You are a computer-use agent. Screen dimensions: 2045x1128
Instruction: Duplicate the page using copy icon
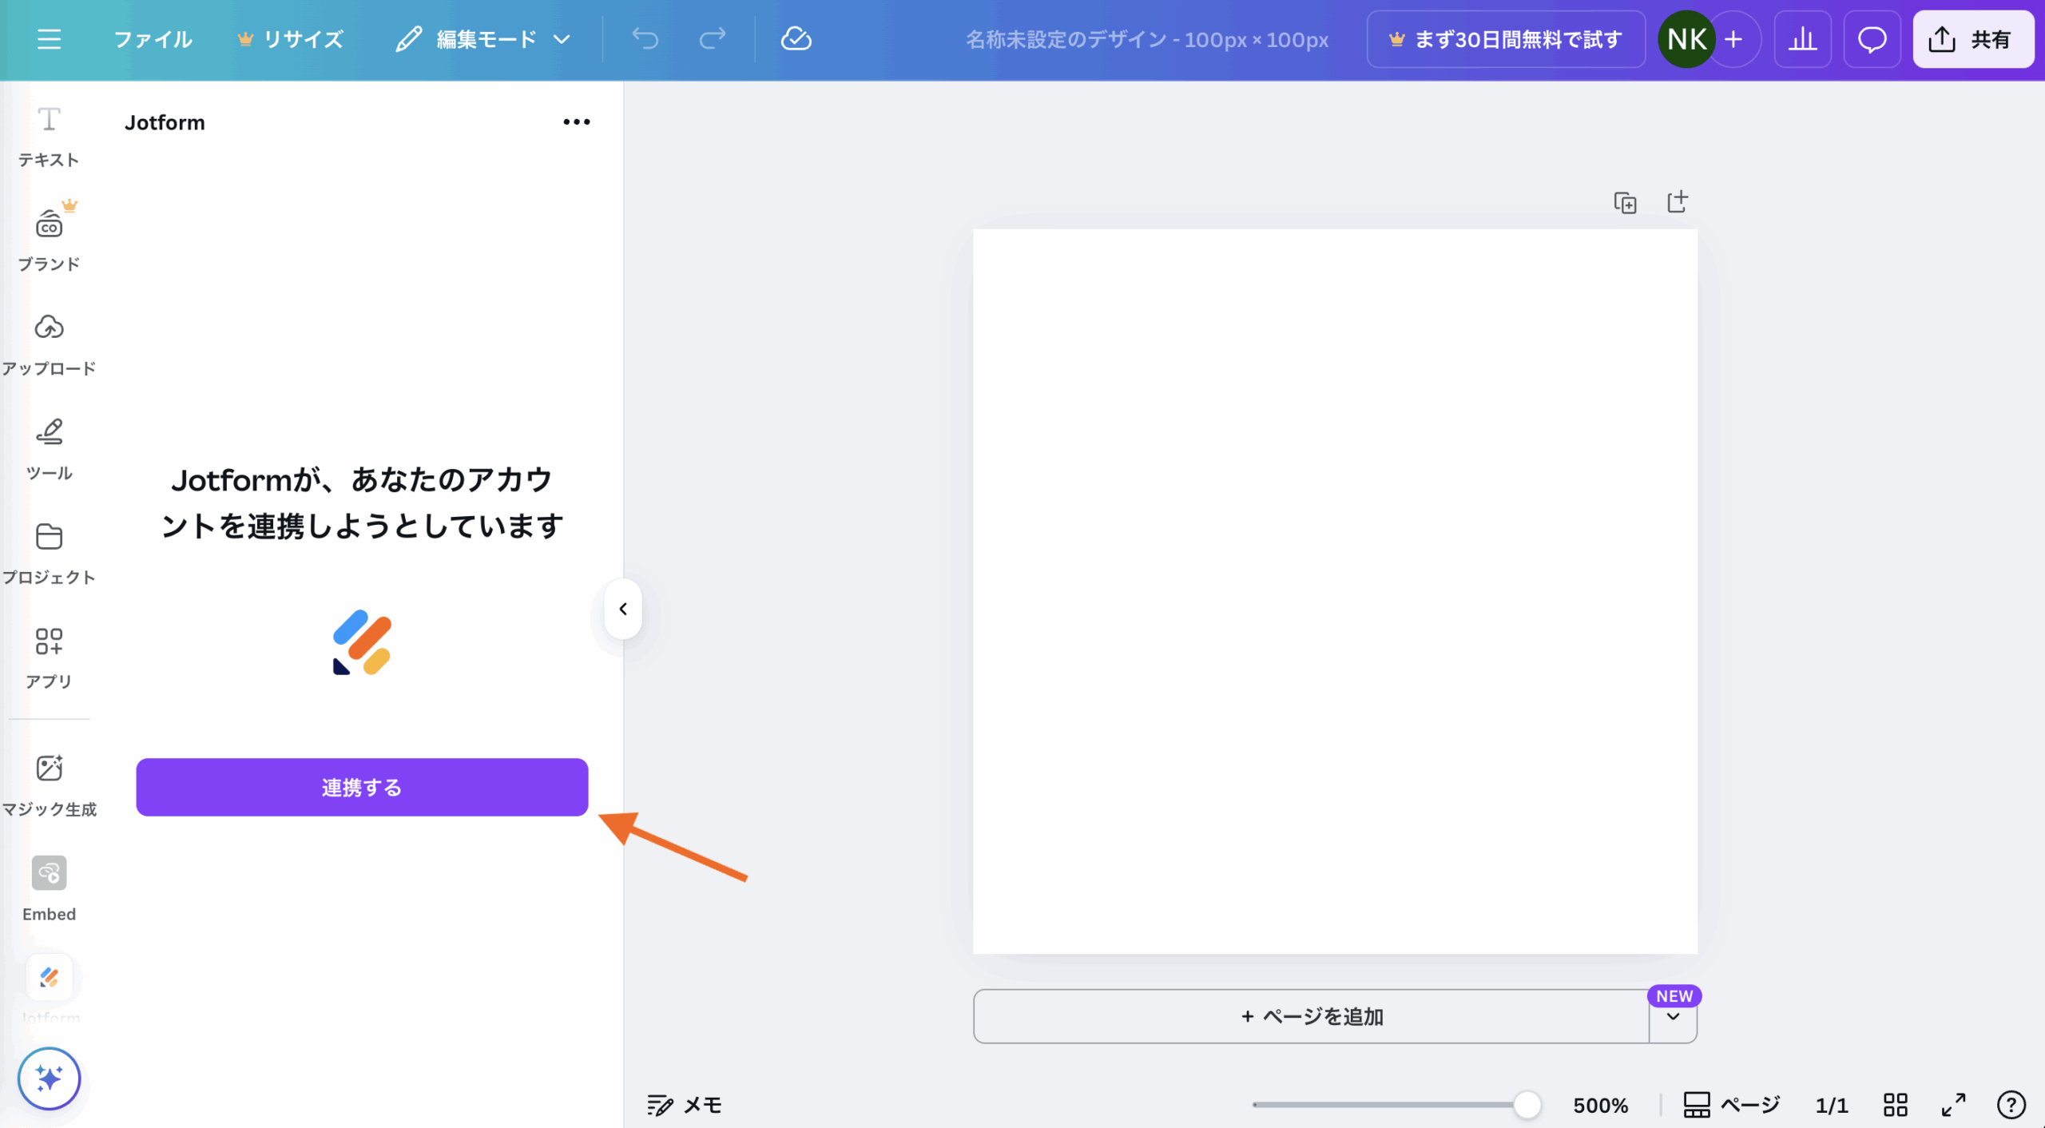pyautogui.click(x=1625, y=203)
